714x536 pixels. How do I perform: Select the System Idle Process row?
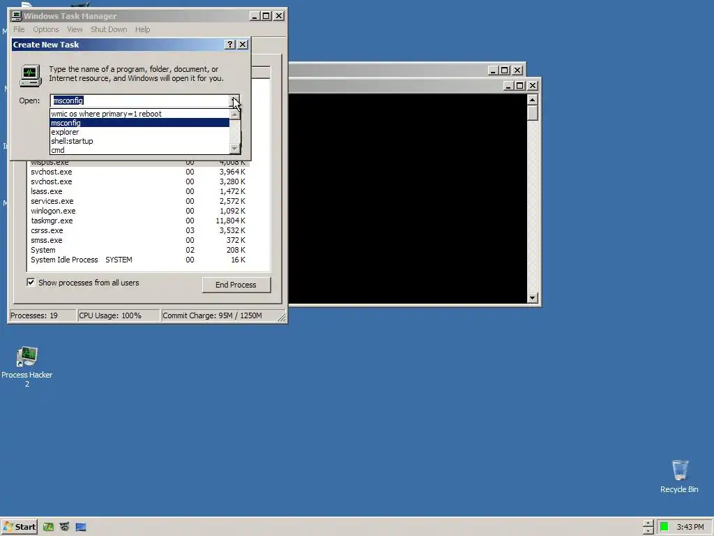point(138,260)
